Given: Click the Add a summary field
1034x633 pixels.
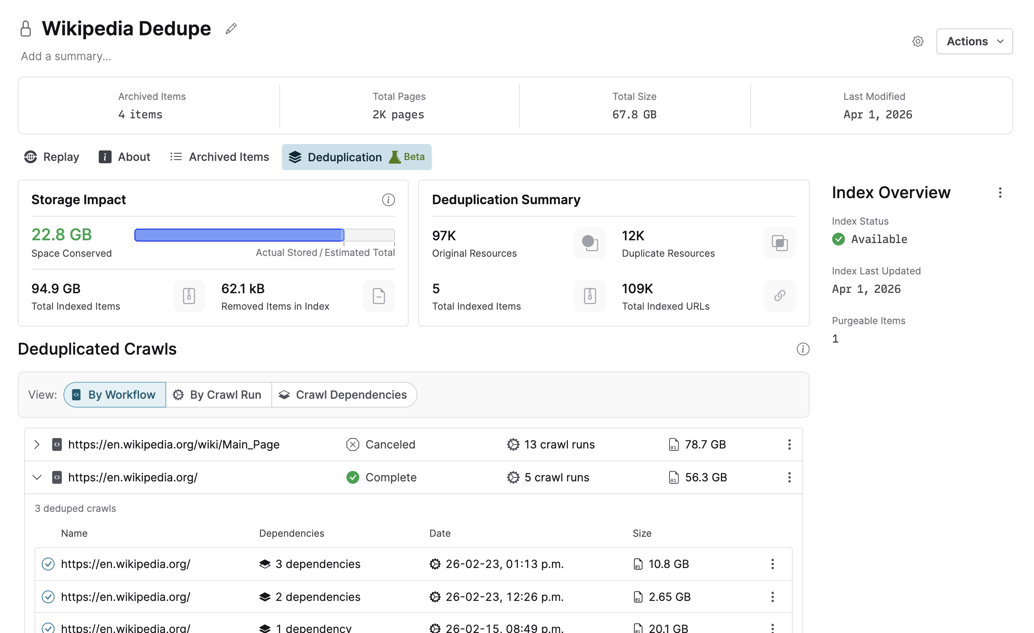Looking at the screenshot, I should pos(66,56).
